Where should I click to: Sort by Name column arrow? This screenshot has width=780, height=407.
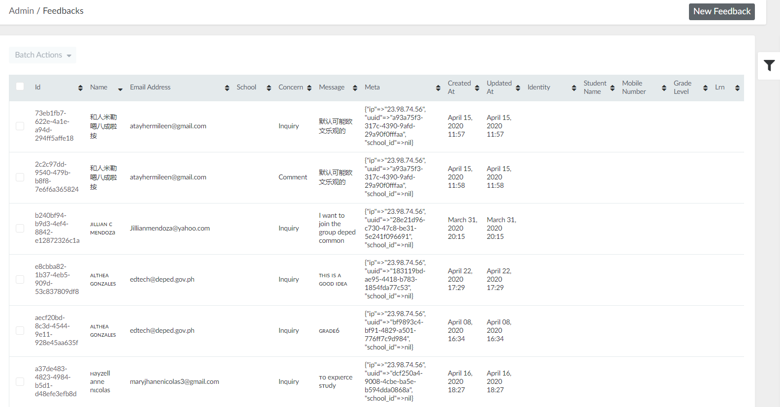click(120, 89)
